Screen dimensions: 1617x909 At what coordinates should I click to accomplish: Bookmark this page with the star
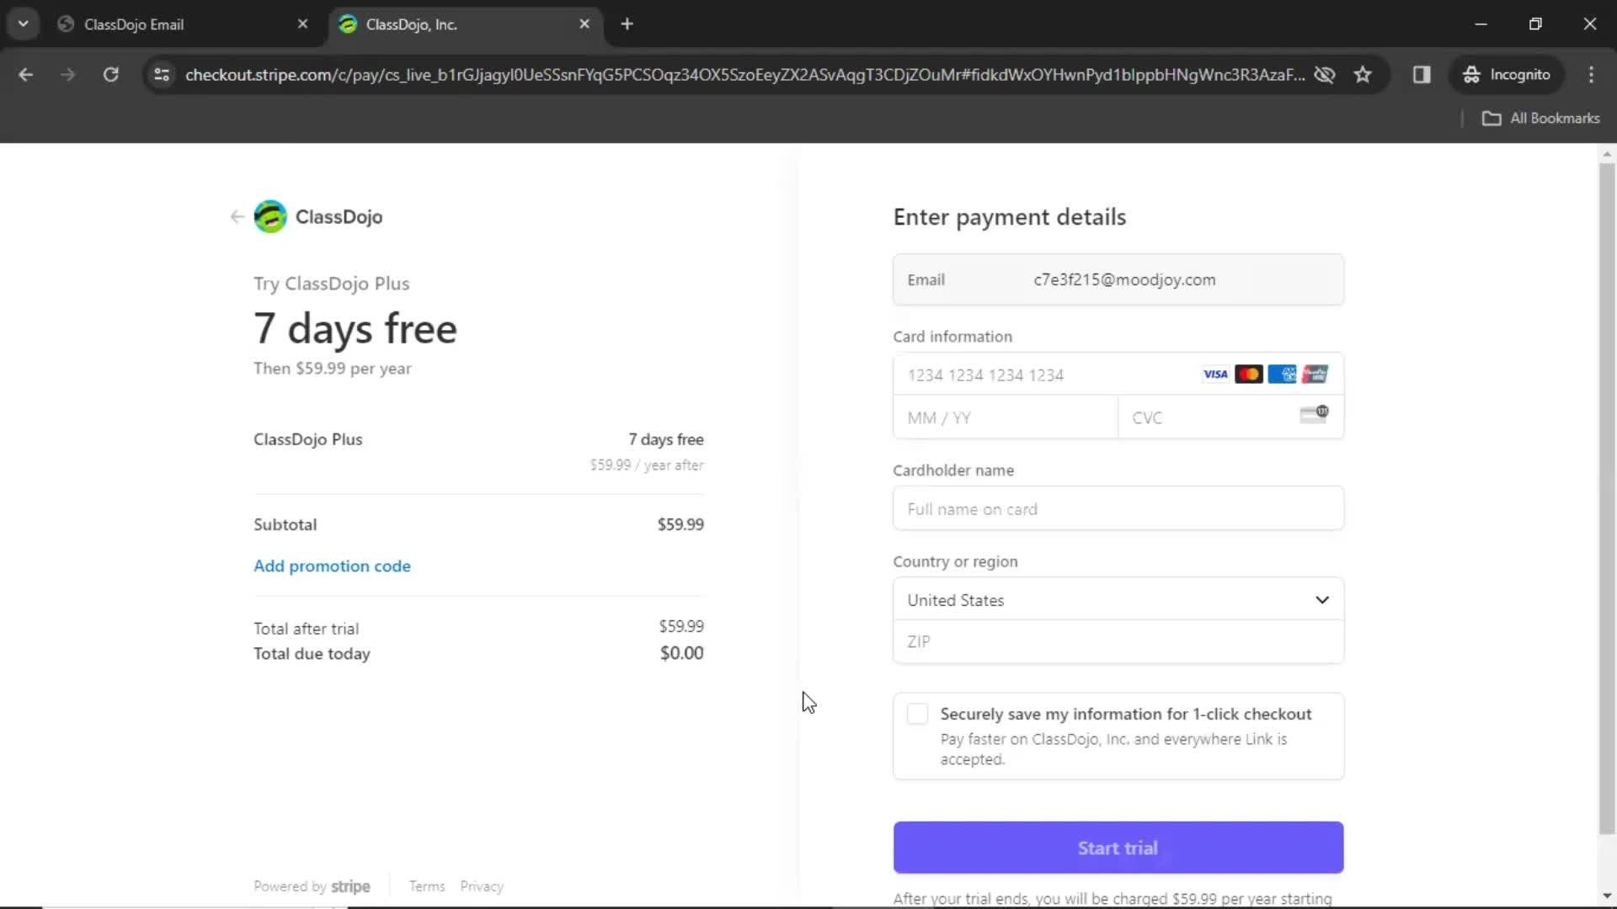(x=1363, y=75)
